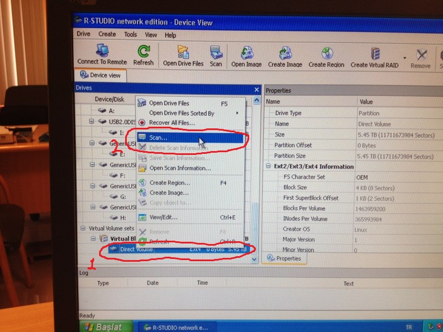Click the Create Region toolbar icon
The width and height of the screenshot is (443, 332).
pos(326,58)
